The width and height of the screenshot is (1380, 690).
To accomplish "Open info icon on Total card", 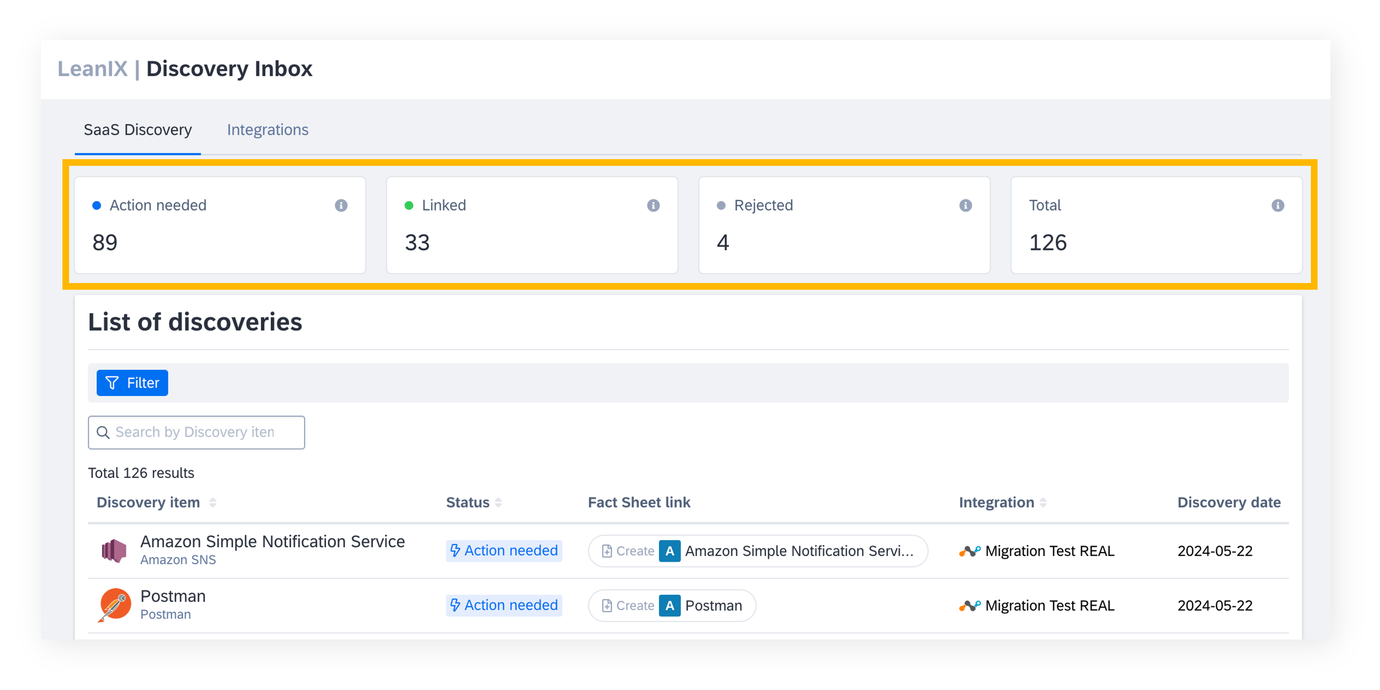I will 1278,205.
